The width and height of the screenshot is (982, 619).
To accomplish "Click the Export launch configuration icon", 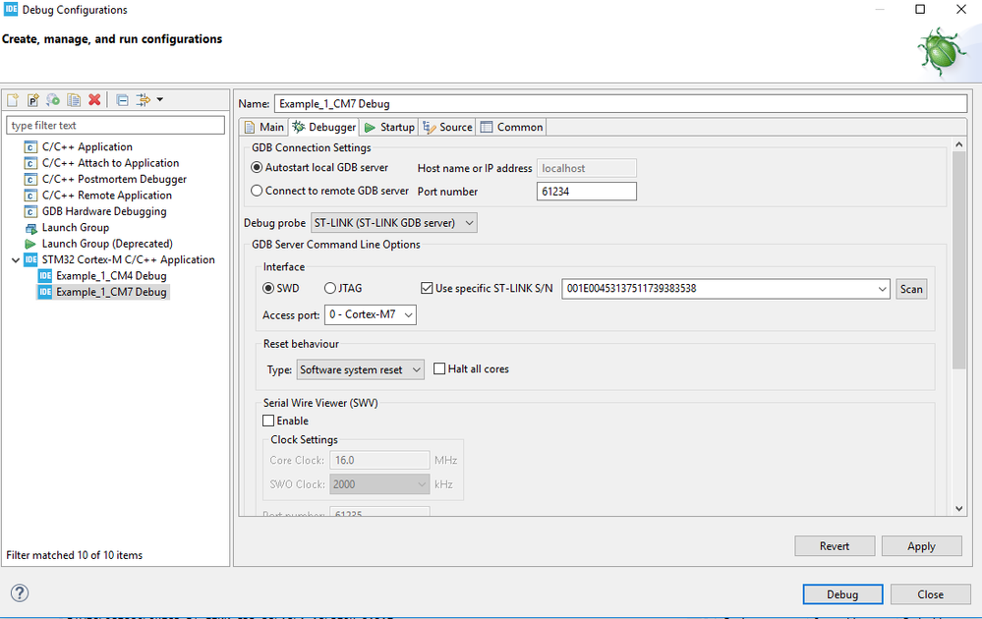I will [x=53, y=99].
